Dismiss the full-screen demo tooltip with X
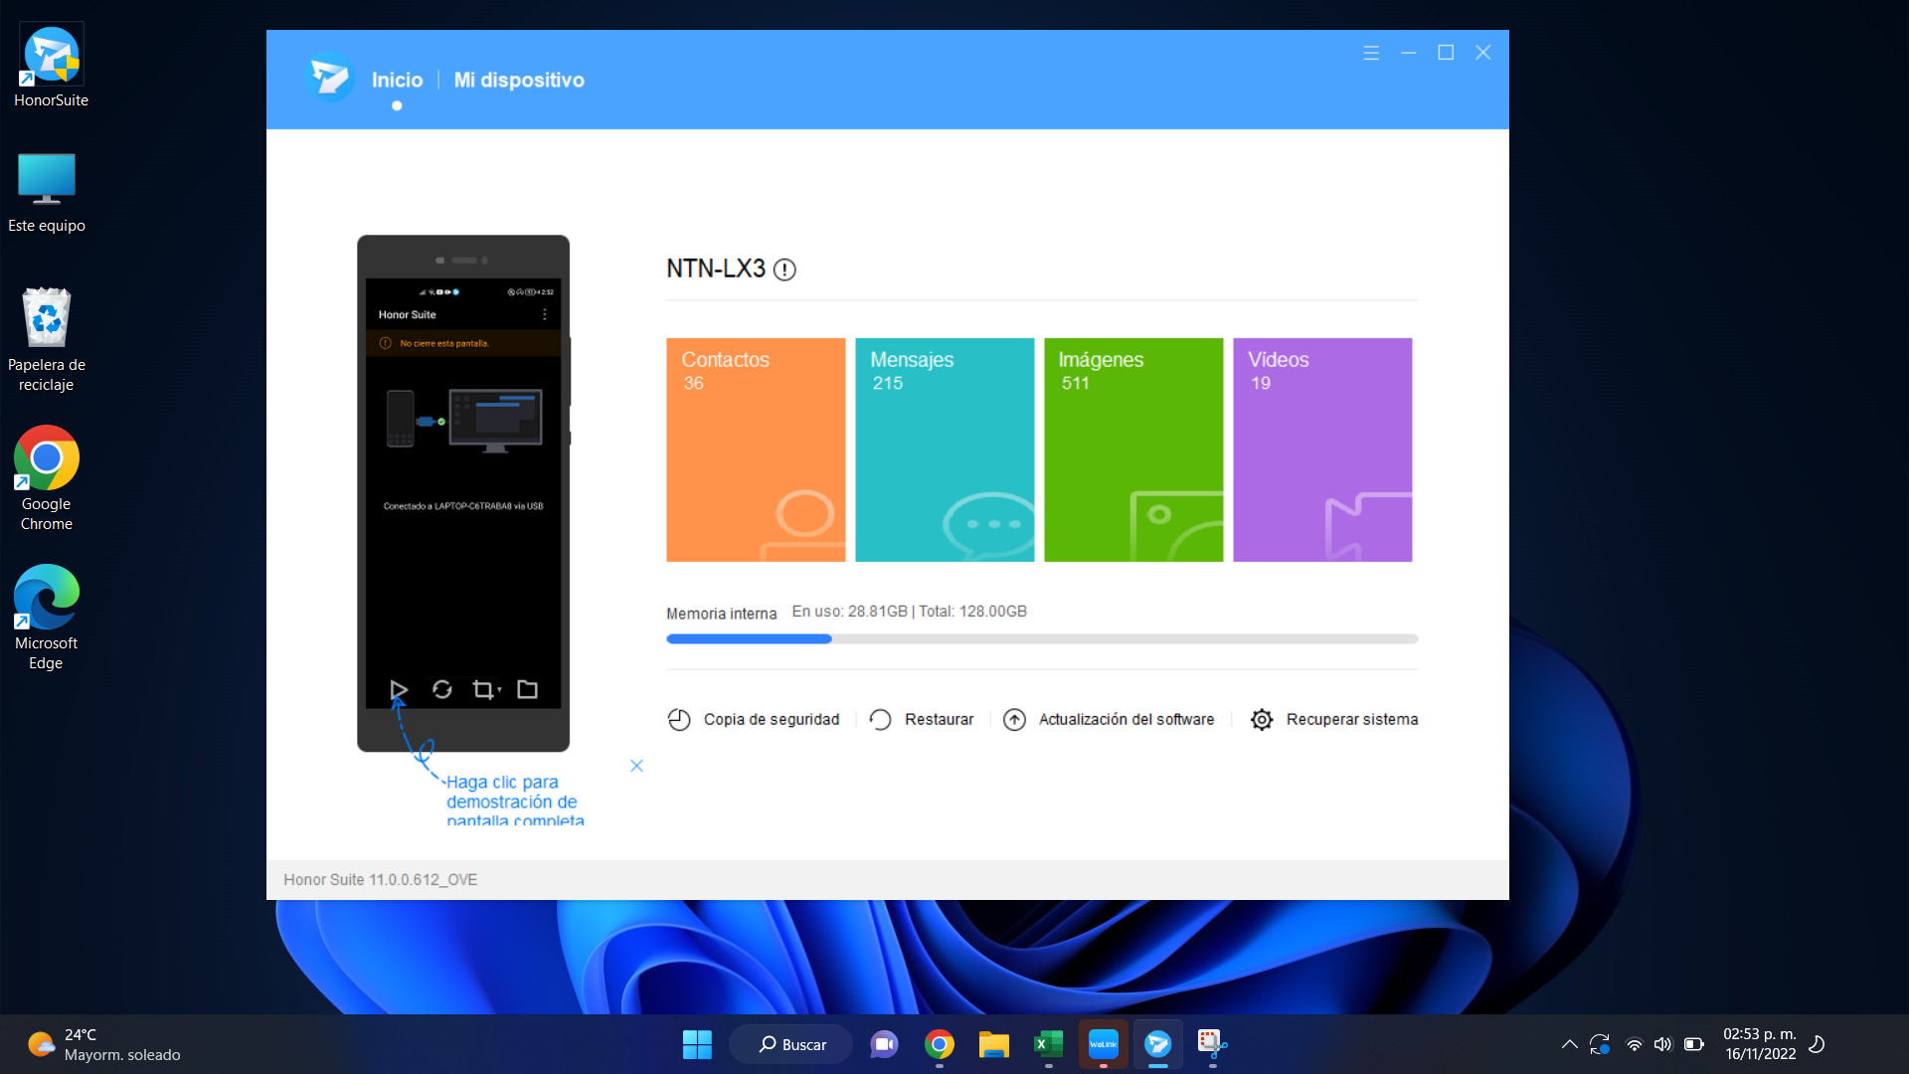This screenshot has height=1074, width=1909. click(x=636, y=766)
